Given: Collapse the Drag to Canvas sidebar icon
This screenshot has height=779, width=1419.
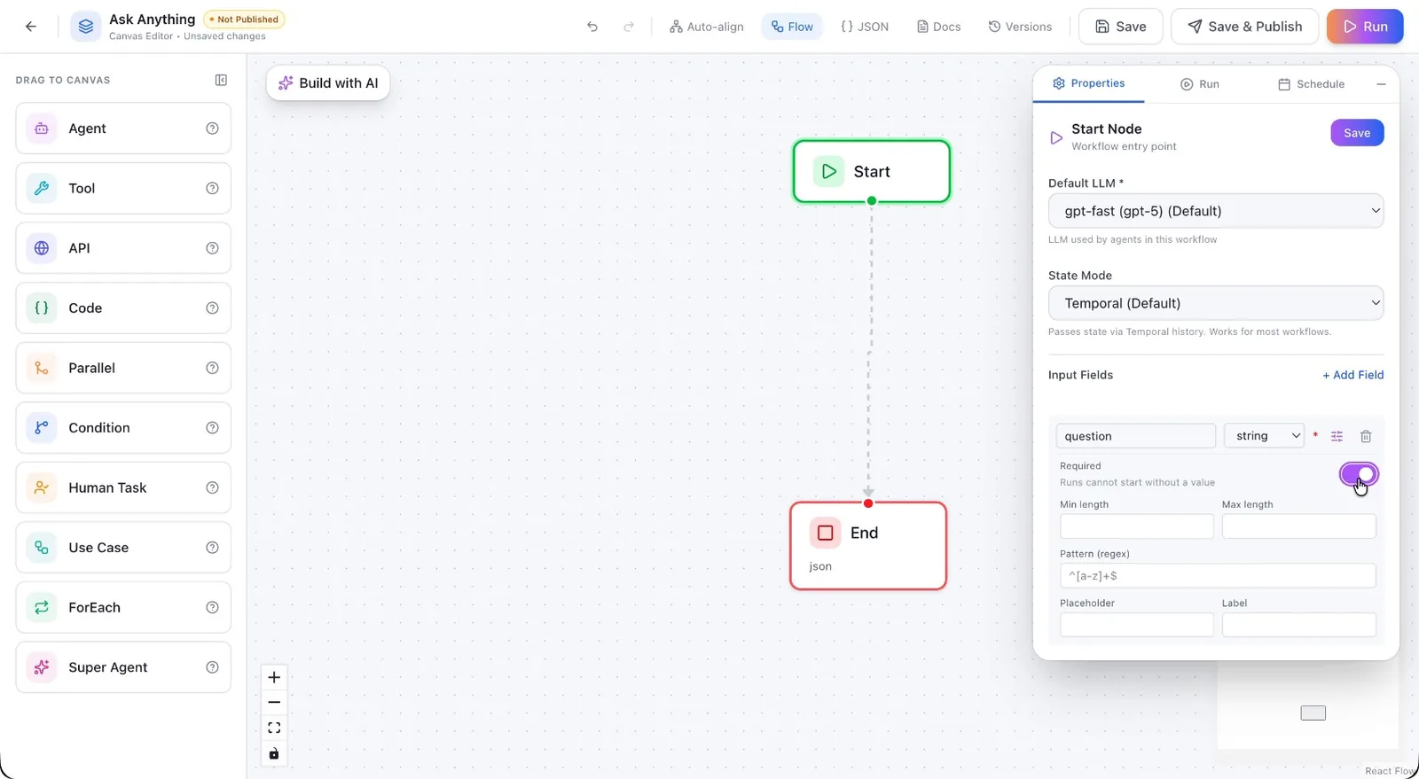Looking at the screenshot, I should 221,80.
